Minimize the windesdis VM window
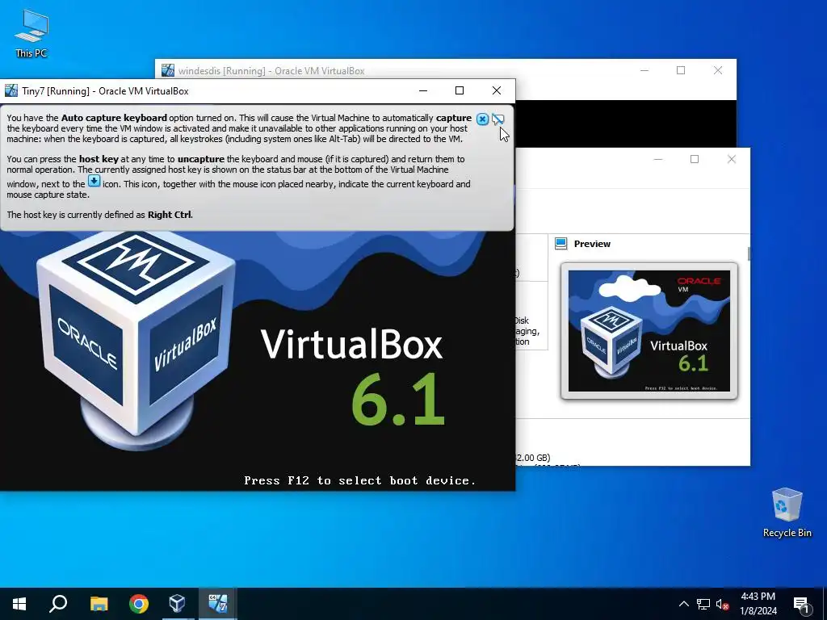This screenshot has height=620, width=827. tap(644, 70)
